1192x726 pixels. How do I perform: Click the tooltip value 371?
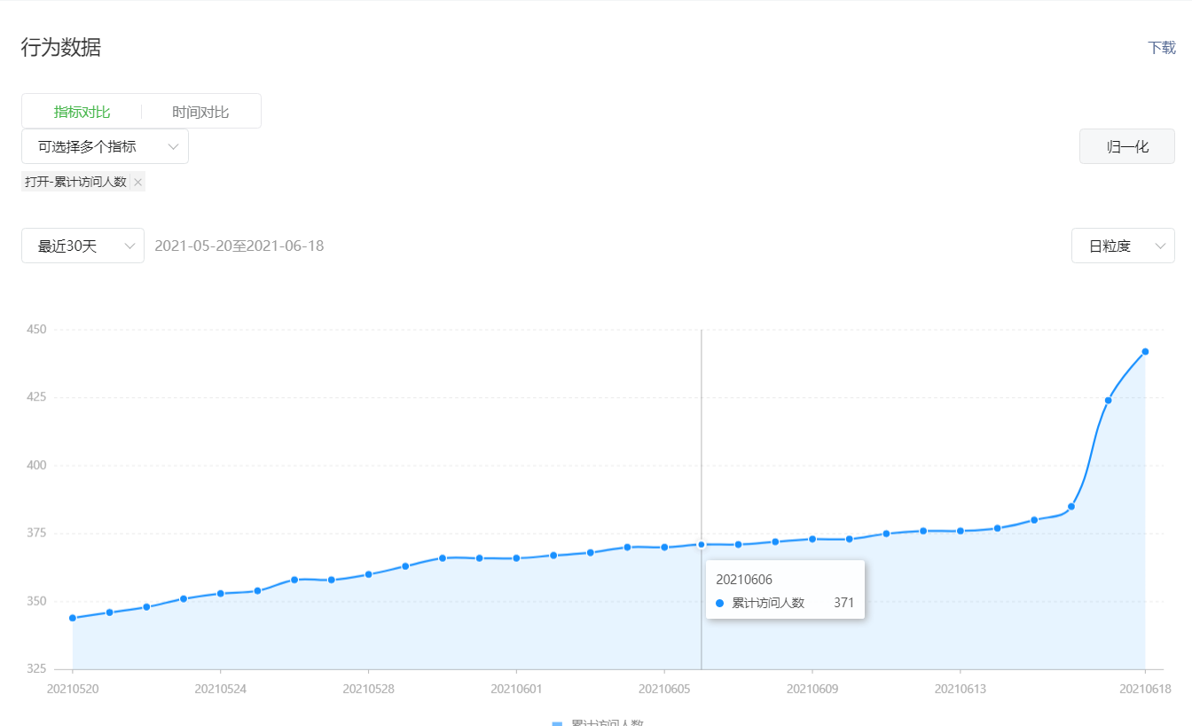[x=843, y=603]
